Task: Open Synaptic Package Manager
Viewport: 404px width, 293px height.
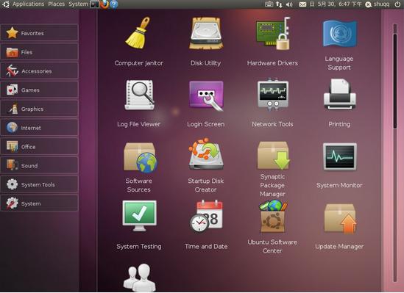Action: click(272, 169)
